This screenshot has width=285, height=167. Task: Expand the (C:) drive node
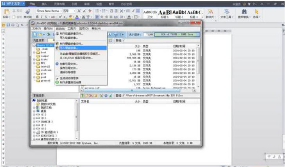pos(34,115)
